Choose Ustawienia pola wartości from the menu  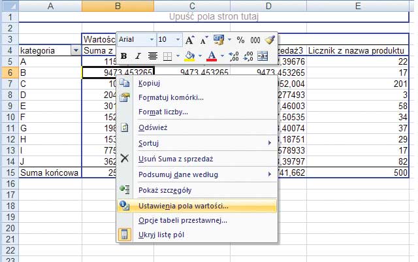183,205
